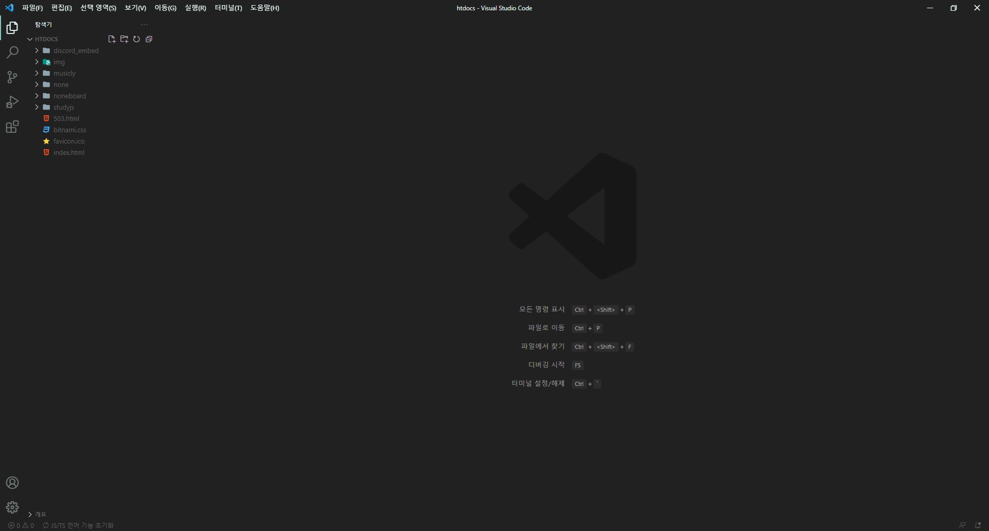Expand the noneboard folder

(x=37, y=96)
